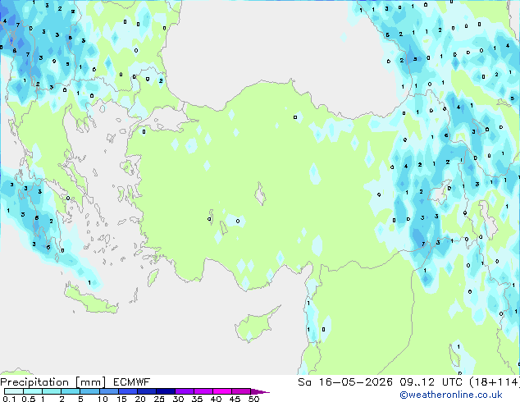Image resolution: width=520 pixels, height=402 pixels.
Task: Click the legend label '40'
Action: click(x=216, y=399)
